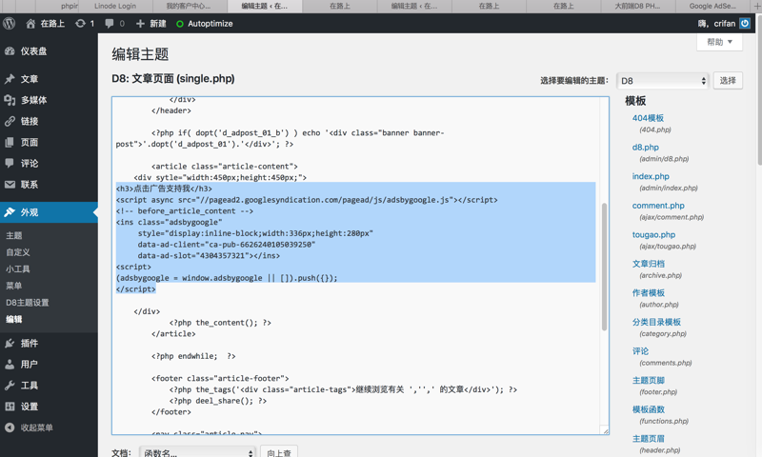This screenshot has width=762, height=457.
Task: Click the 选择 theme button
Action: (728, 81)
